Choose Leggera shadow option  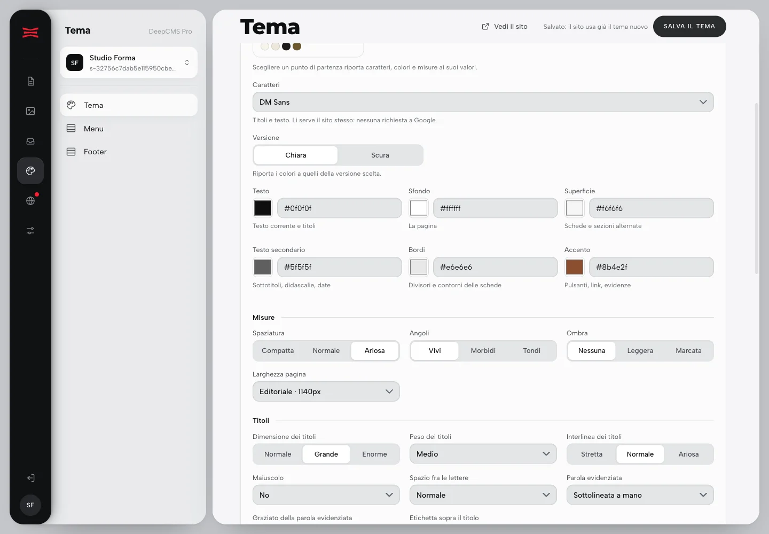click(640, 351)
